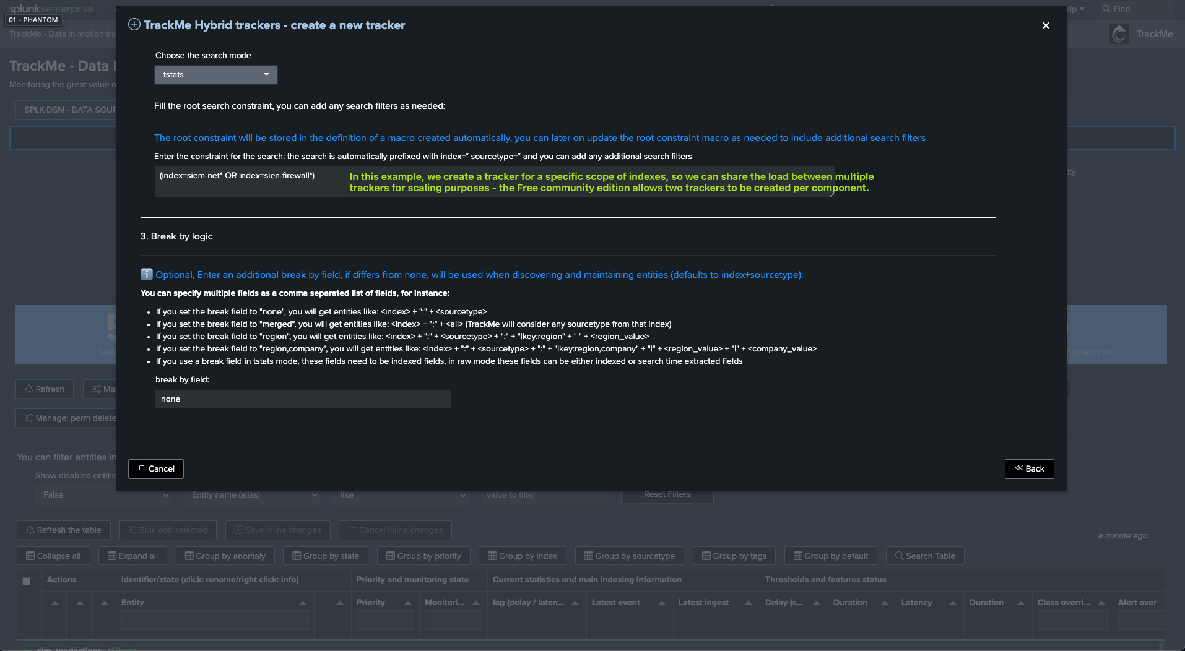Click Group by sourcetype button
Image resolution: width=1185 pixels, height=651 pixels.
[x=629, y=556]
